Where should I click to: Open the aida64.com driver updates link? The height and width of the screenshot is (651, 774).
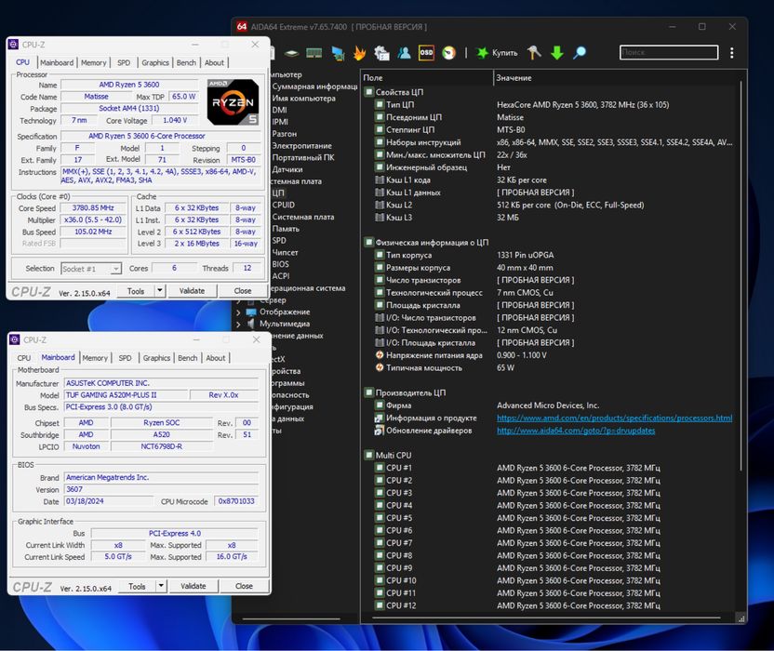coord(576,431)
